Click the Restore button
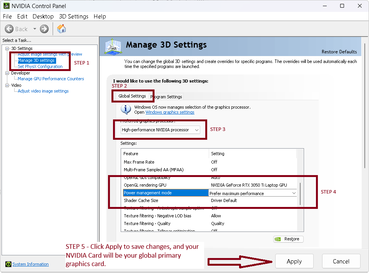 [x=289, y=239]
